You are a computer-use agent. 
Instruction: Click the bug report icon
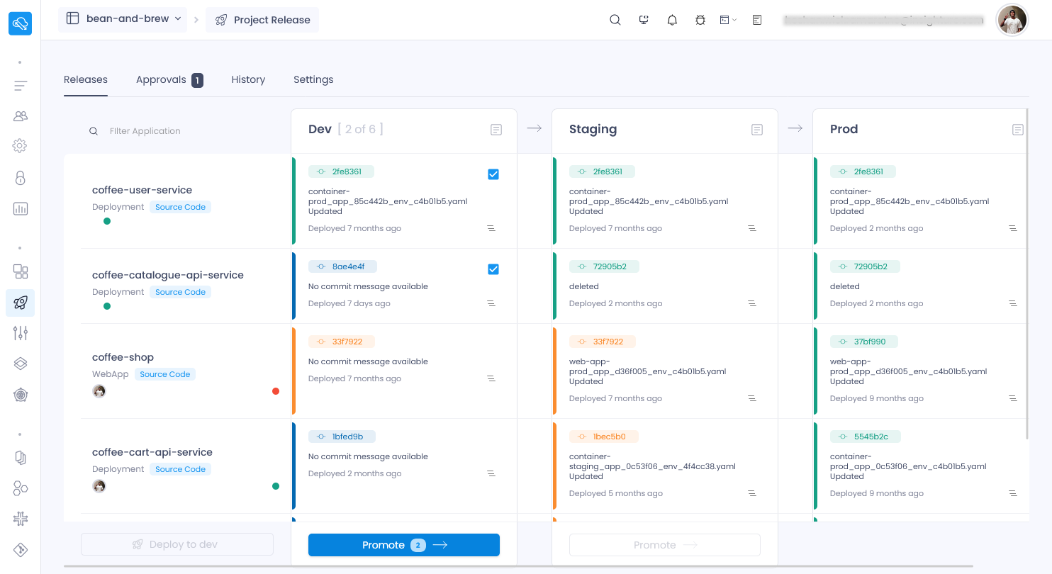(x=700, y=20)
